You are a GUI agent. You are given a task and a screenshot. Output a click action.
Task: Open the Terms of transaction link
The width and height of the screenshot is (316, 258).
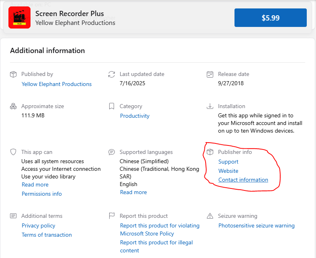[x=47, y=235]
